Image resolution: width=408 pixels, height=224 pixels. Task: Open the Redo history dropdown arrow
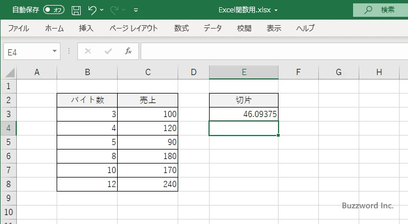point(124,10)
